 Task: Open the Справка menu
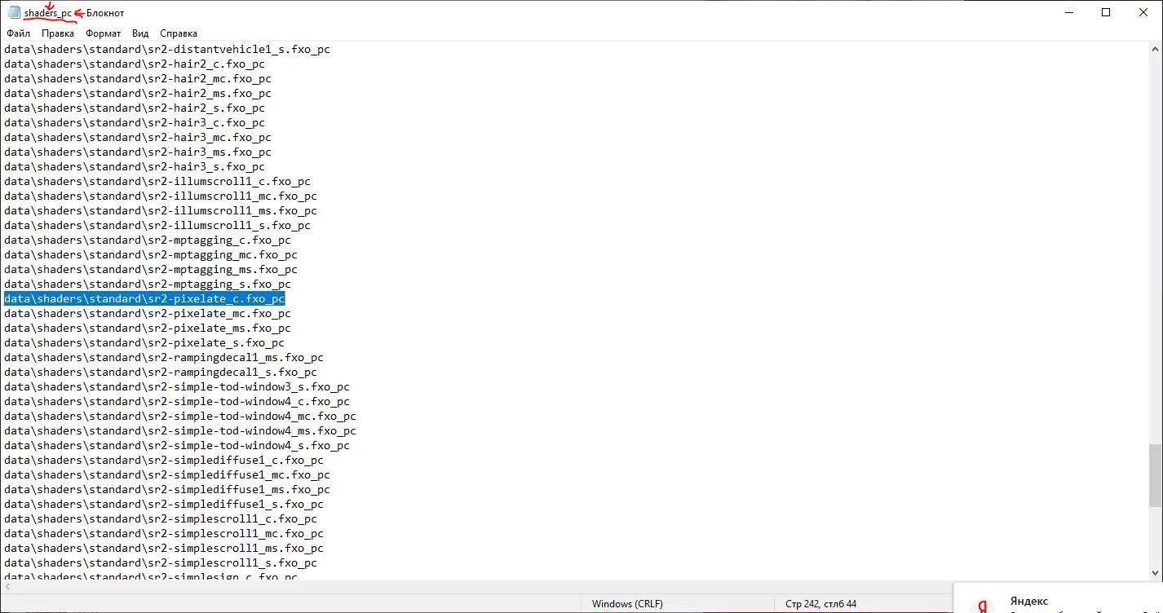coord(179,33)
